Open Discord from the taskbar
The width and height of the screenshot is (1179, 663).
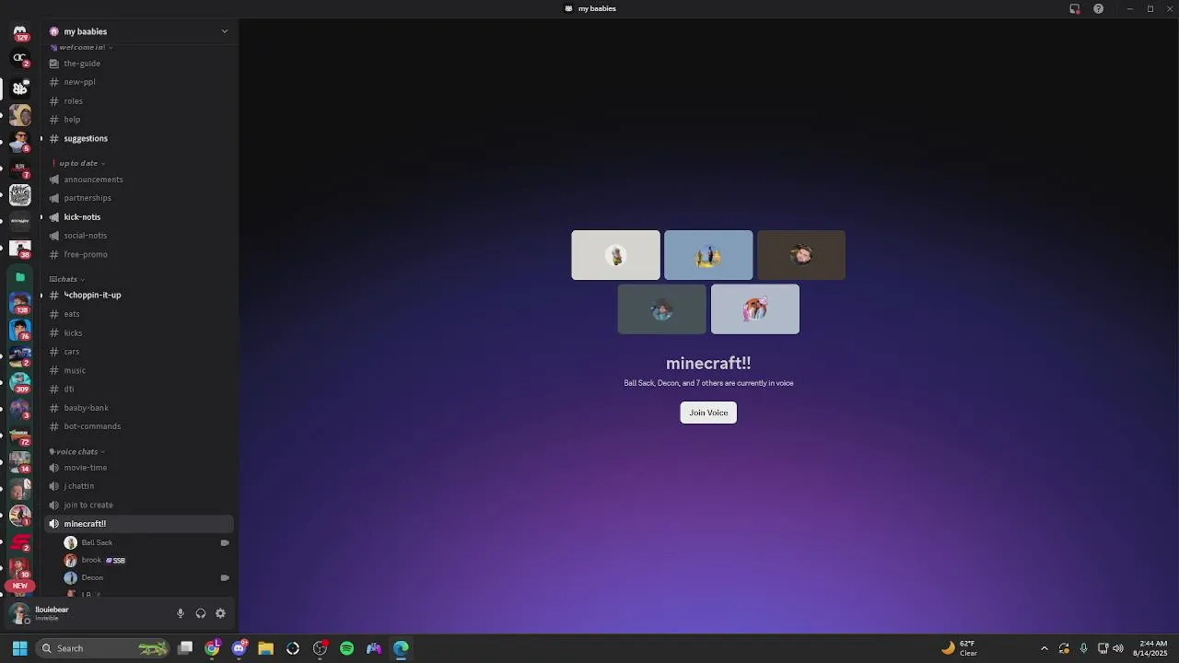[x=239, y=648]
